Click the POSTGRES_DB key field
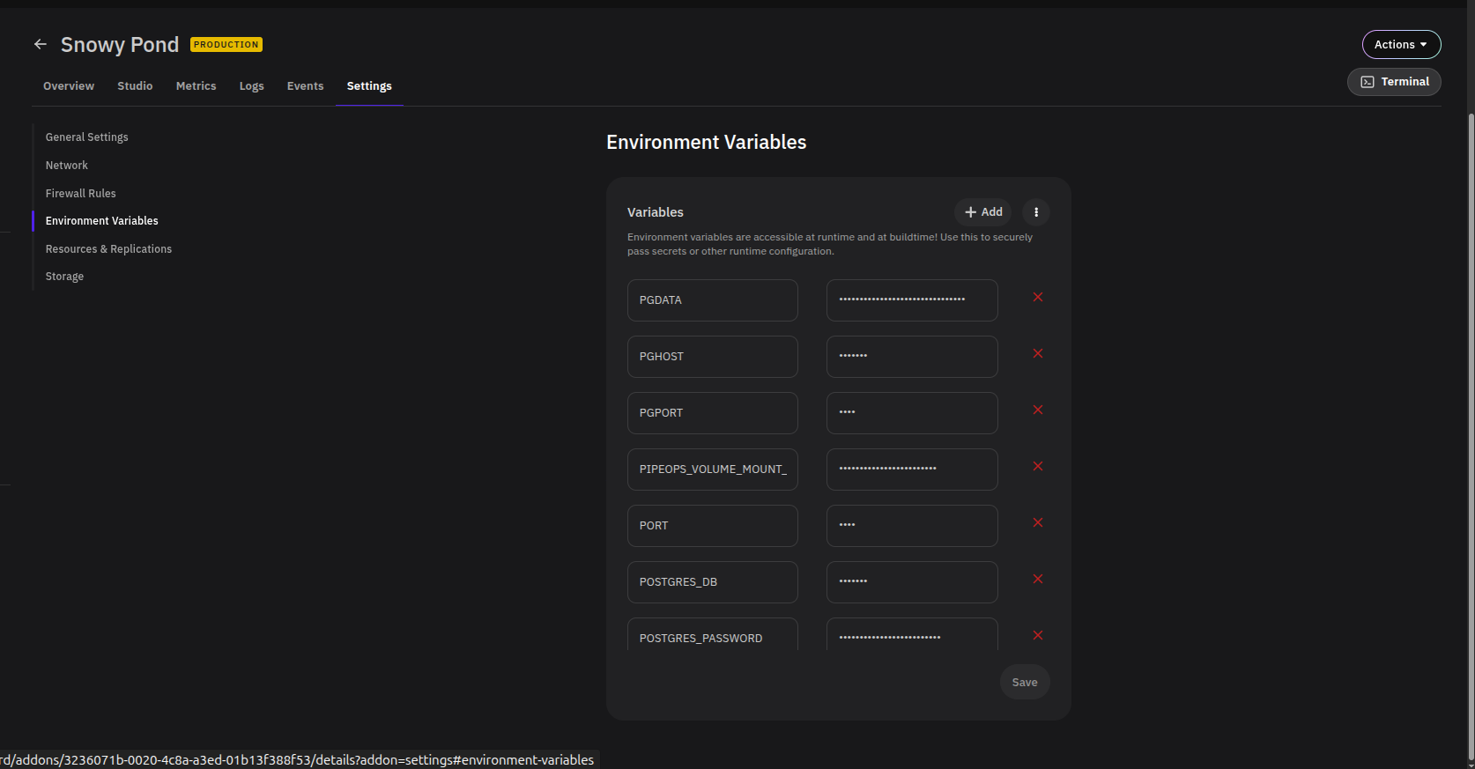 (713, 582)
